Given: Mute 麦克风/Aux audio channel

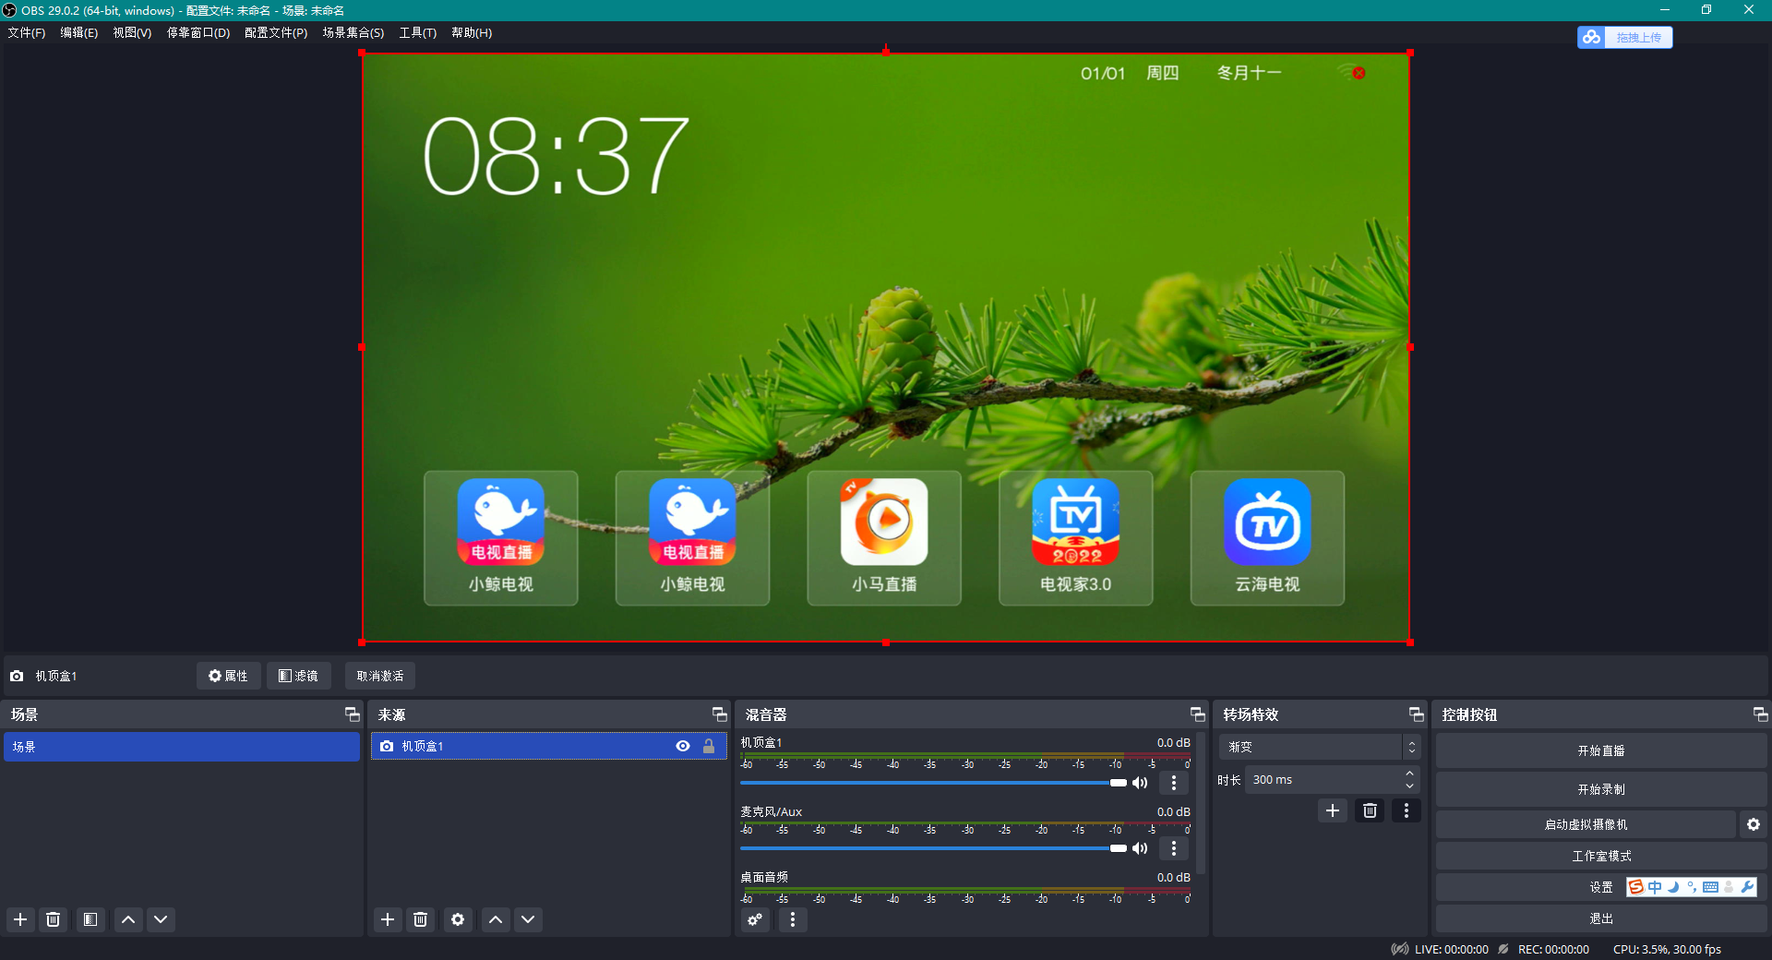Looking at the screenshot, I should pyautogui.click(x=1141, y=848).
